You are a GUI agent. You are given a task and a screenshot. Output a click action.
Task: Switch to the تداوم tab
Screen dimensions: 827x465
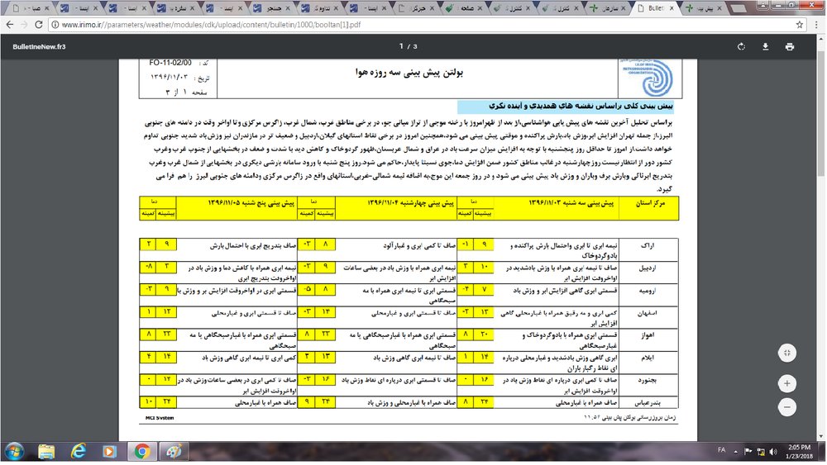pyautogui.click(x=319, y=8)
